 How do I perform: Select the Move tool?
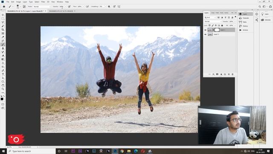pyautogui.click(x=3, y=15)
